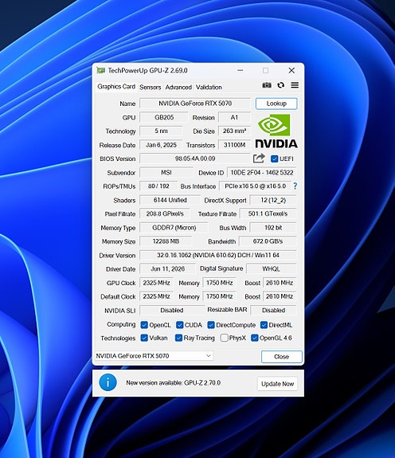Click the Lookup button

click(276, 104)
